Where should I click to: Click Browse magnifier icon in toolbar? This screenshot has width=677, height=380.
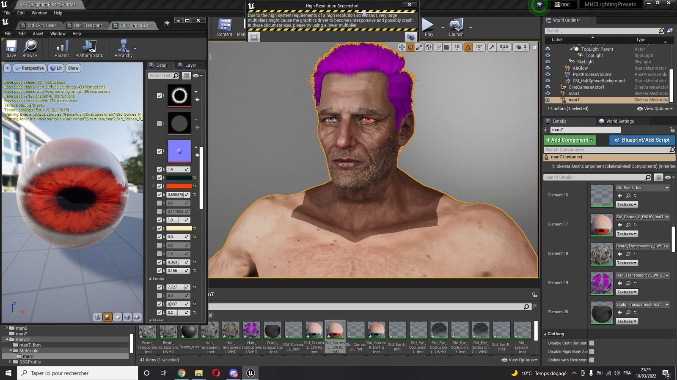pos(30,49)
